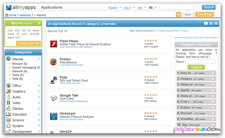The image size is (225, 138).
Task: Click the Internet category globe icon
Action: [x=8, y=59]
